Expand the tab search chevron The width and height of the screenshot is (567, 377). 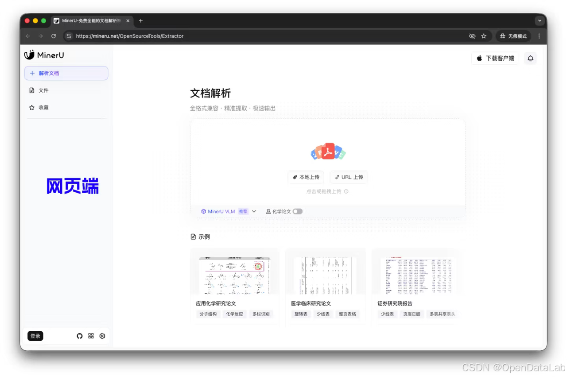pos(540,21)
